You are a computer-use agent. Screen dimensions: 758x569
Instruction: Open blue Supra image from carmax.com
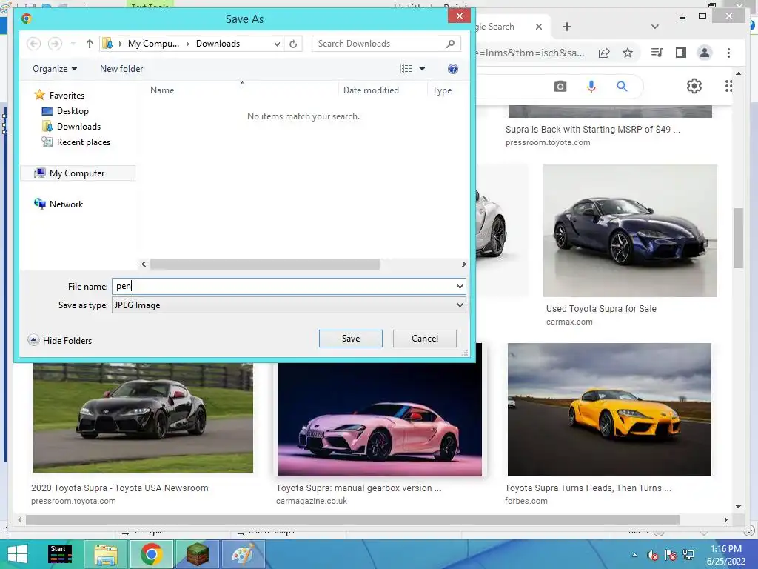click(x=630, y=230)
